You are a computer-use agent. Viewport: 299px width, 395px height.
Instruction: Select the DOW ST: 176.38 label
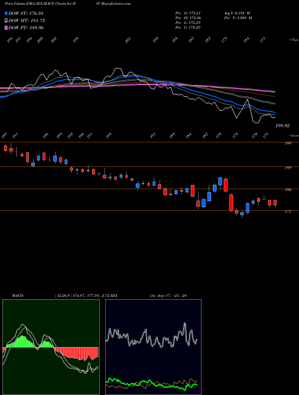coord(26,13)
